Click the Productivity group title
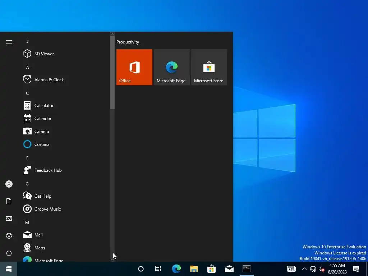Viewport: 368px width, 276px height. (x=128, y=42)
